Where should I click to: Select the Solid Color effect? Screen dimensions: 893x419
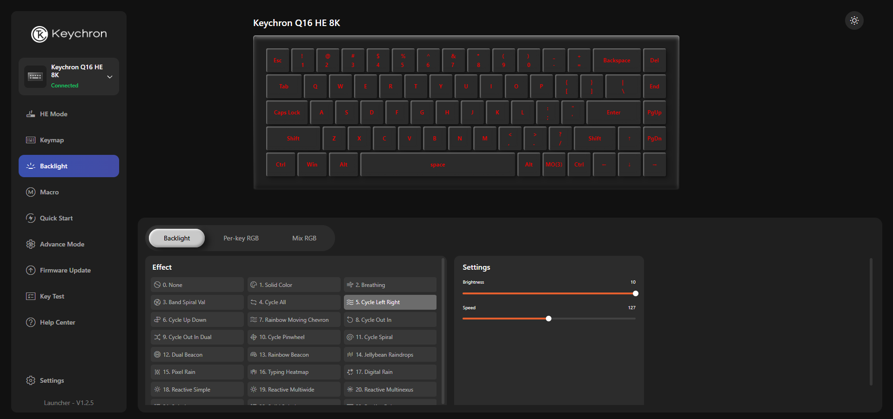pos(294,285)
